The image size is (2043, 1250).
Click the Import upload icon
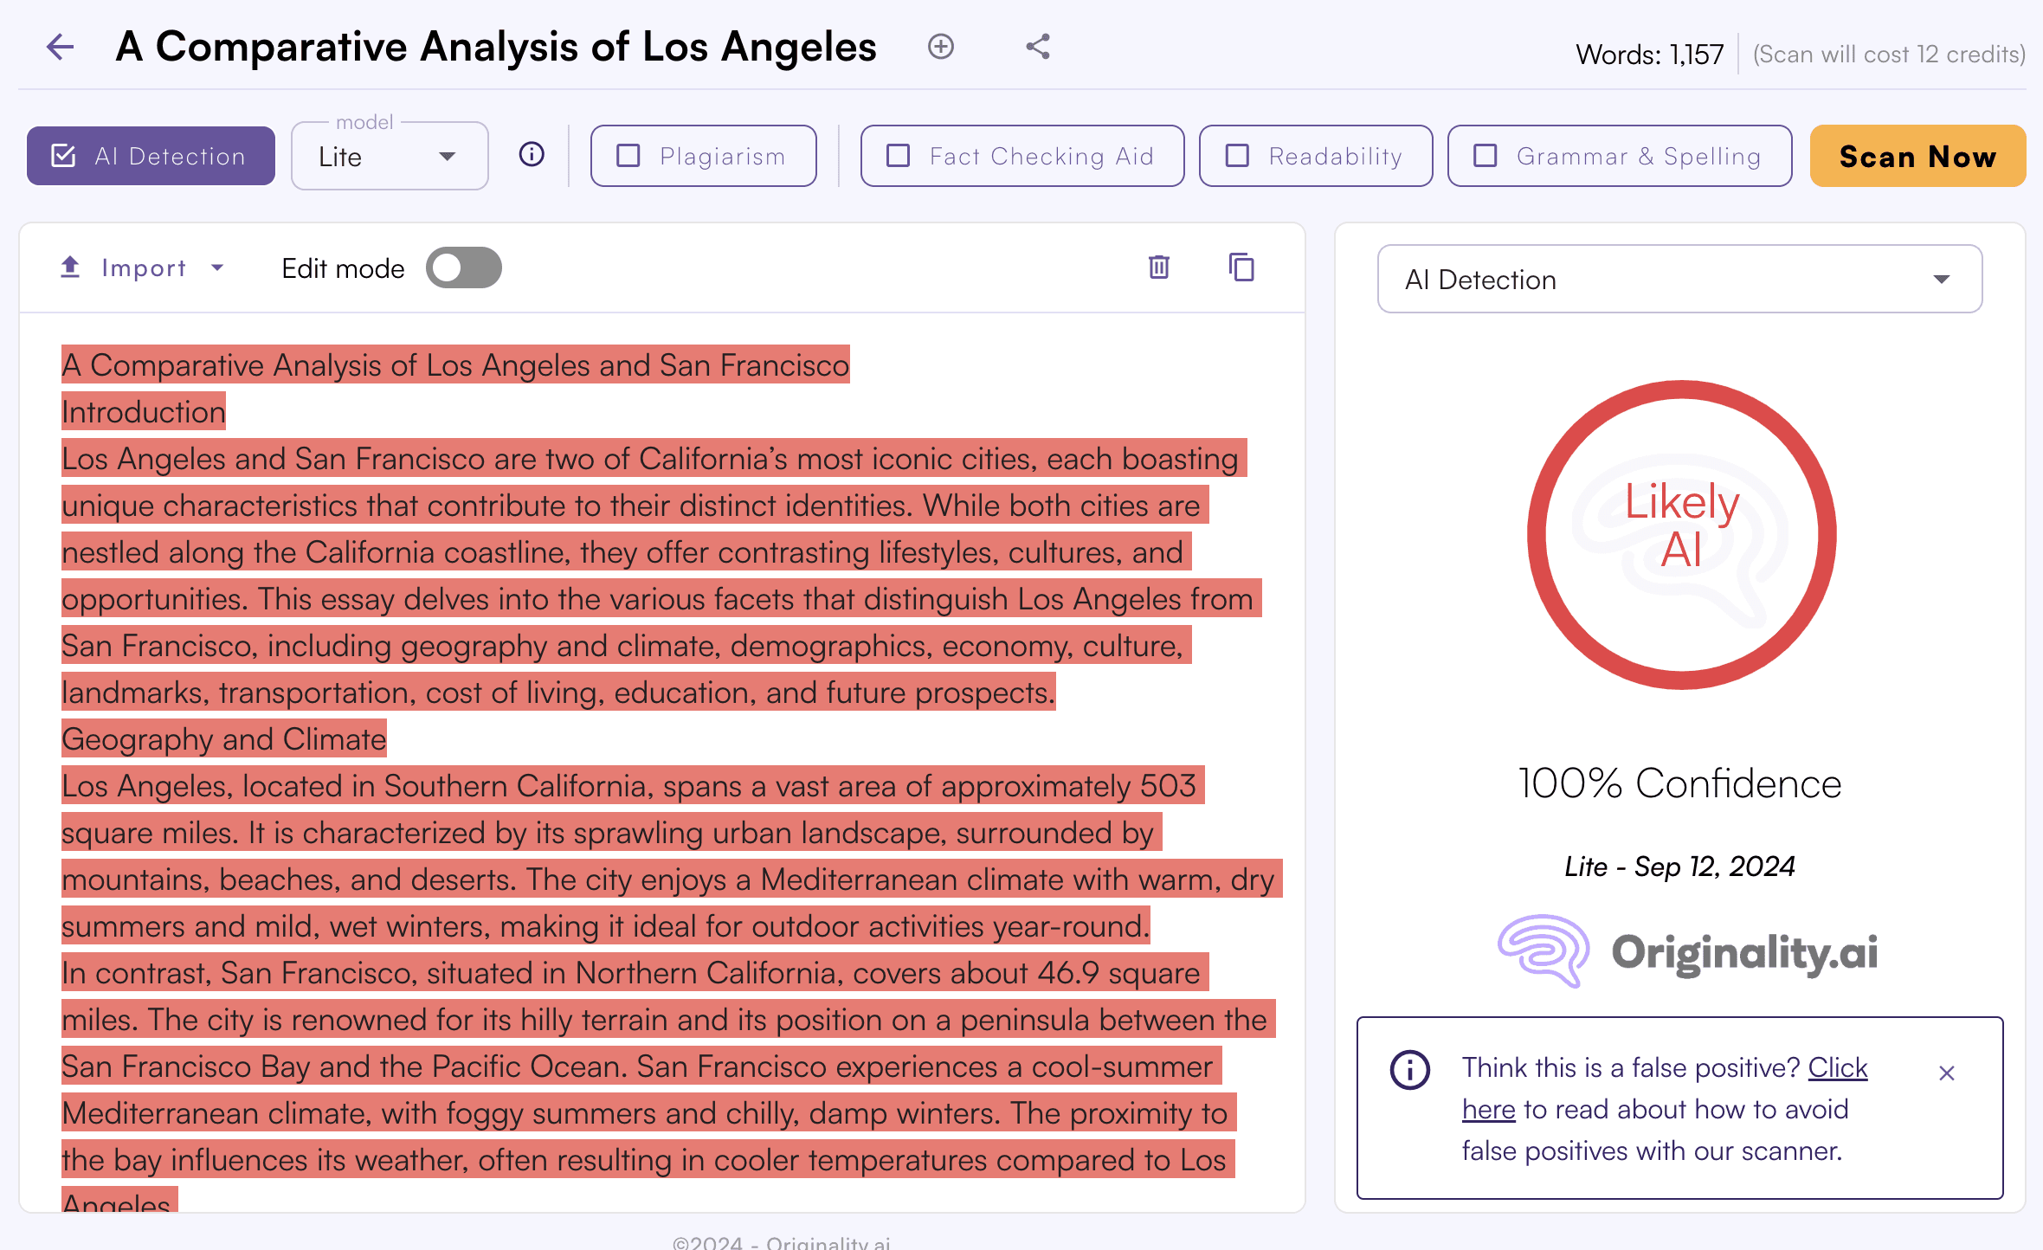(70, 267)
